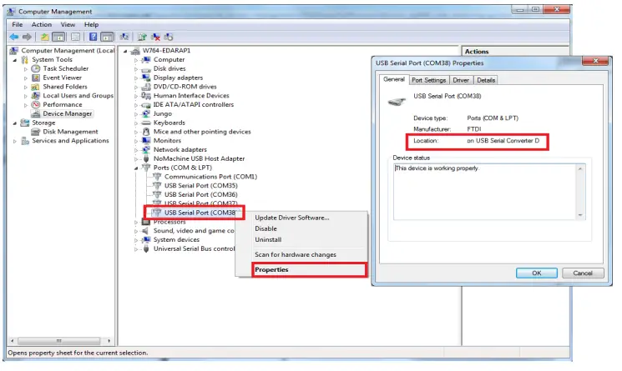Select IDE ATA/ATAPI controllers category
Screen dimensions: 622x371
pos(194,104)
